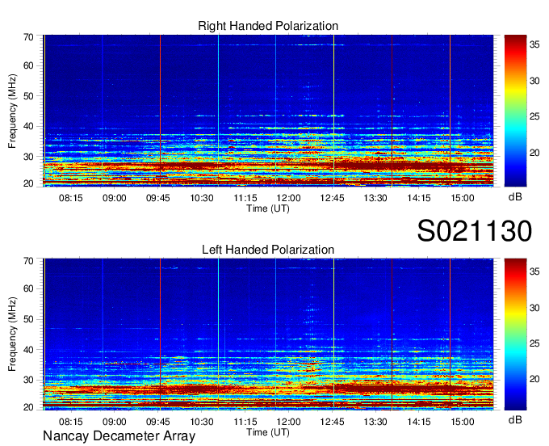Click the upper plot Frequency (MHz) axis label
This screenshot has height=446, width=549.
12,111
